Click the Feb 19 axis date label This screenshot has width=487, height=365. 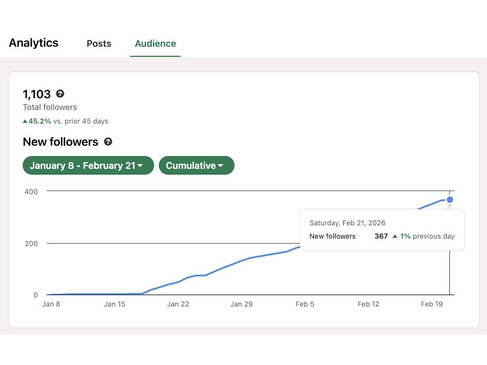click(x=432, y=304)
